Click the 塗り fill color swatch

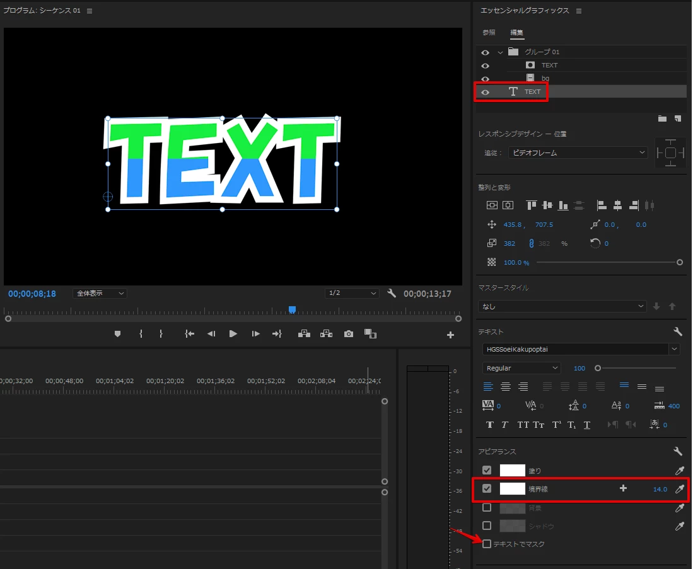512,471
